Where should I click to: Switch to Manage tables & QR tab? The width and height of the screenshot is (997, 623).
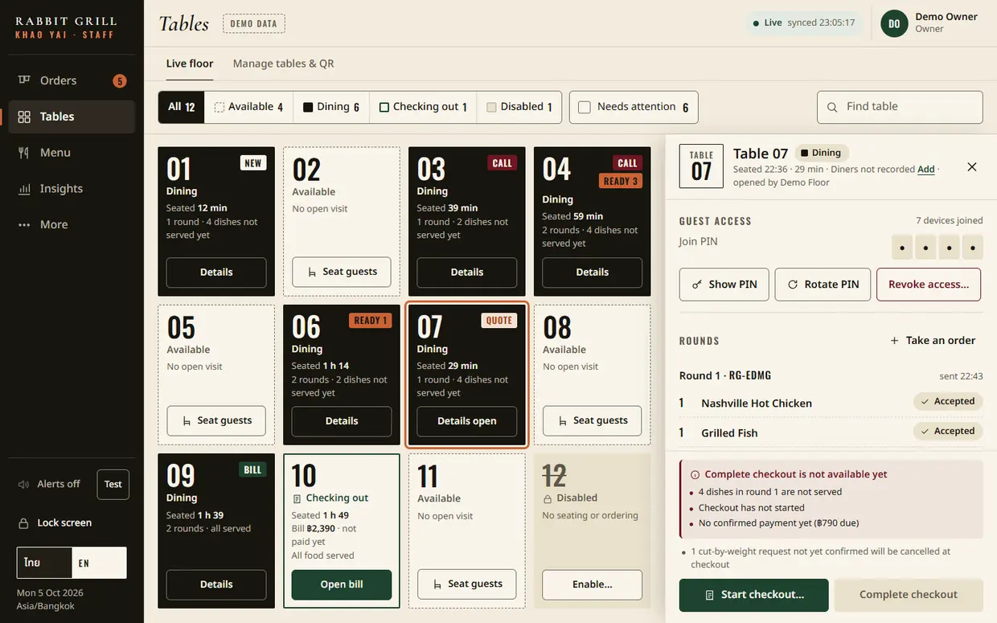point(283,64)
